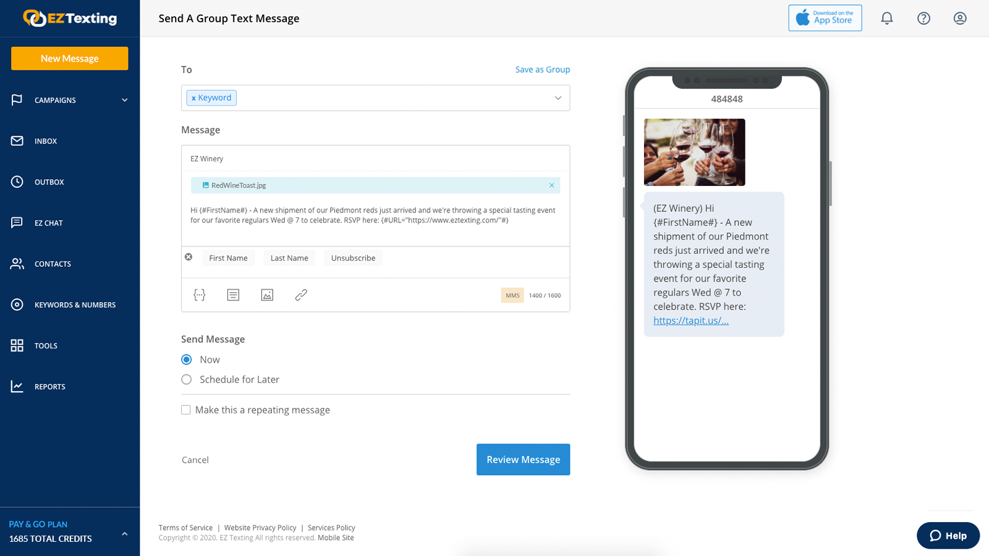This screenshot has width=989, height=556.
Task: Open the Inbox from the sidebar
Action: tap(46, 141)
